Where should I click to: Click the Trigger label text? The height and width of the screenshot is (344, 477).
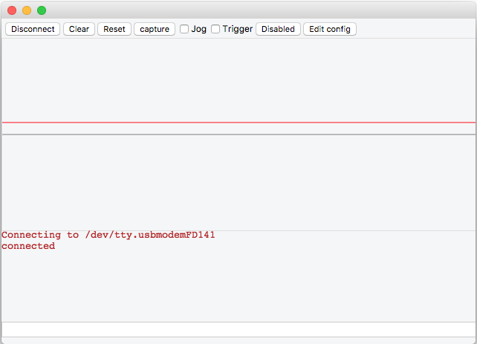(238, 29)
